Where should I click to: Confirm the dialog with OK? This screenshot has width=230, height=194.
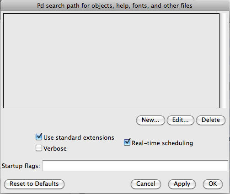click(213, 184)
